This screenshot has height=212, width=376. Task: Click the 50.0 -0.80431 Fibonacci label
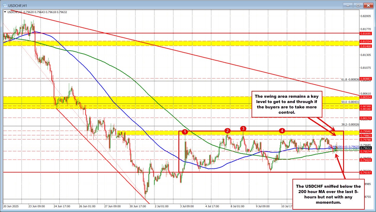coord(350,102)
